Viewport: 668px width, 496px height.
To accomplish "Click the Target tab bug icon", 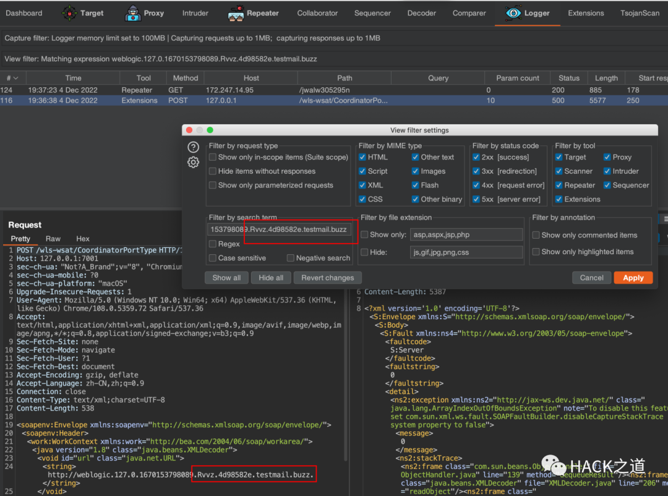I will tap(69, 13).
